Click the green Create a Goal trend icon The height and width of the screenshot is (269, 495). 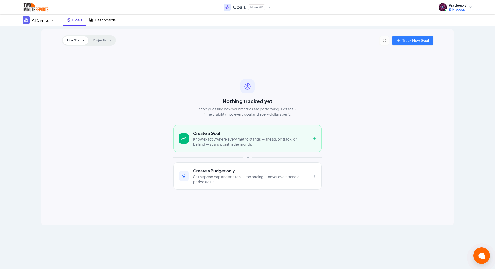coord(184,138)
